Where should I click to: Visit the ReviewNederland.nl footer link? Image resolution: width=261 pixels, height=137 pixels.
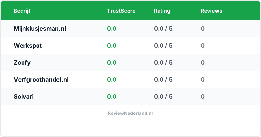coord(130,113)
